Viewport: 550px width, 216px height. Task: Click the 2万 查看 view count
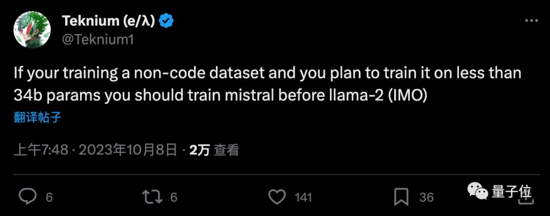click(x=214, y=150)
